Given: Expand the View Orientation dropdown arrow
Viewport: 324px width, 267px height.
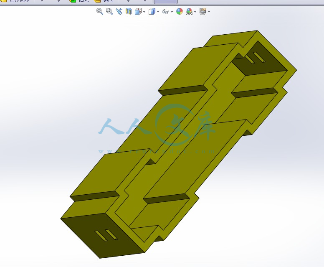Looking at the screenshot, I should [144, 12].
